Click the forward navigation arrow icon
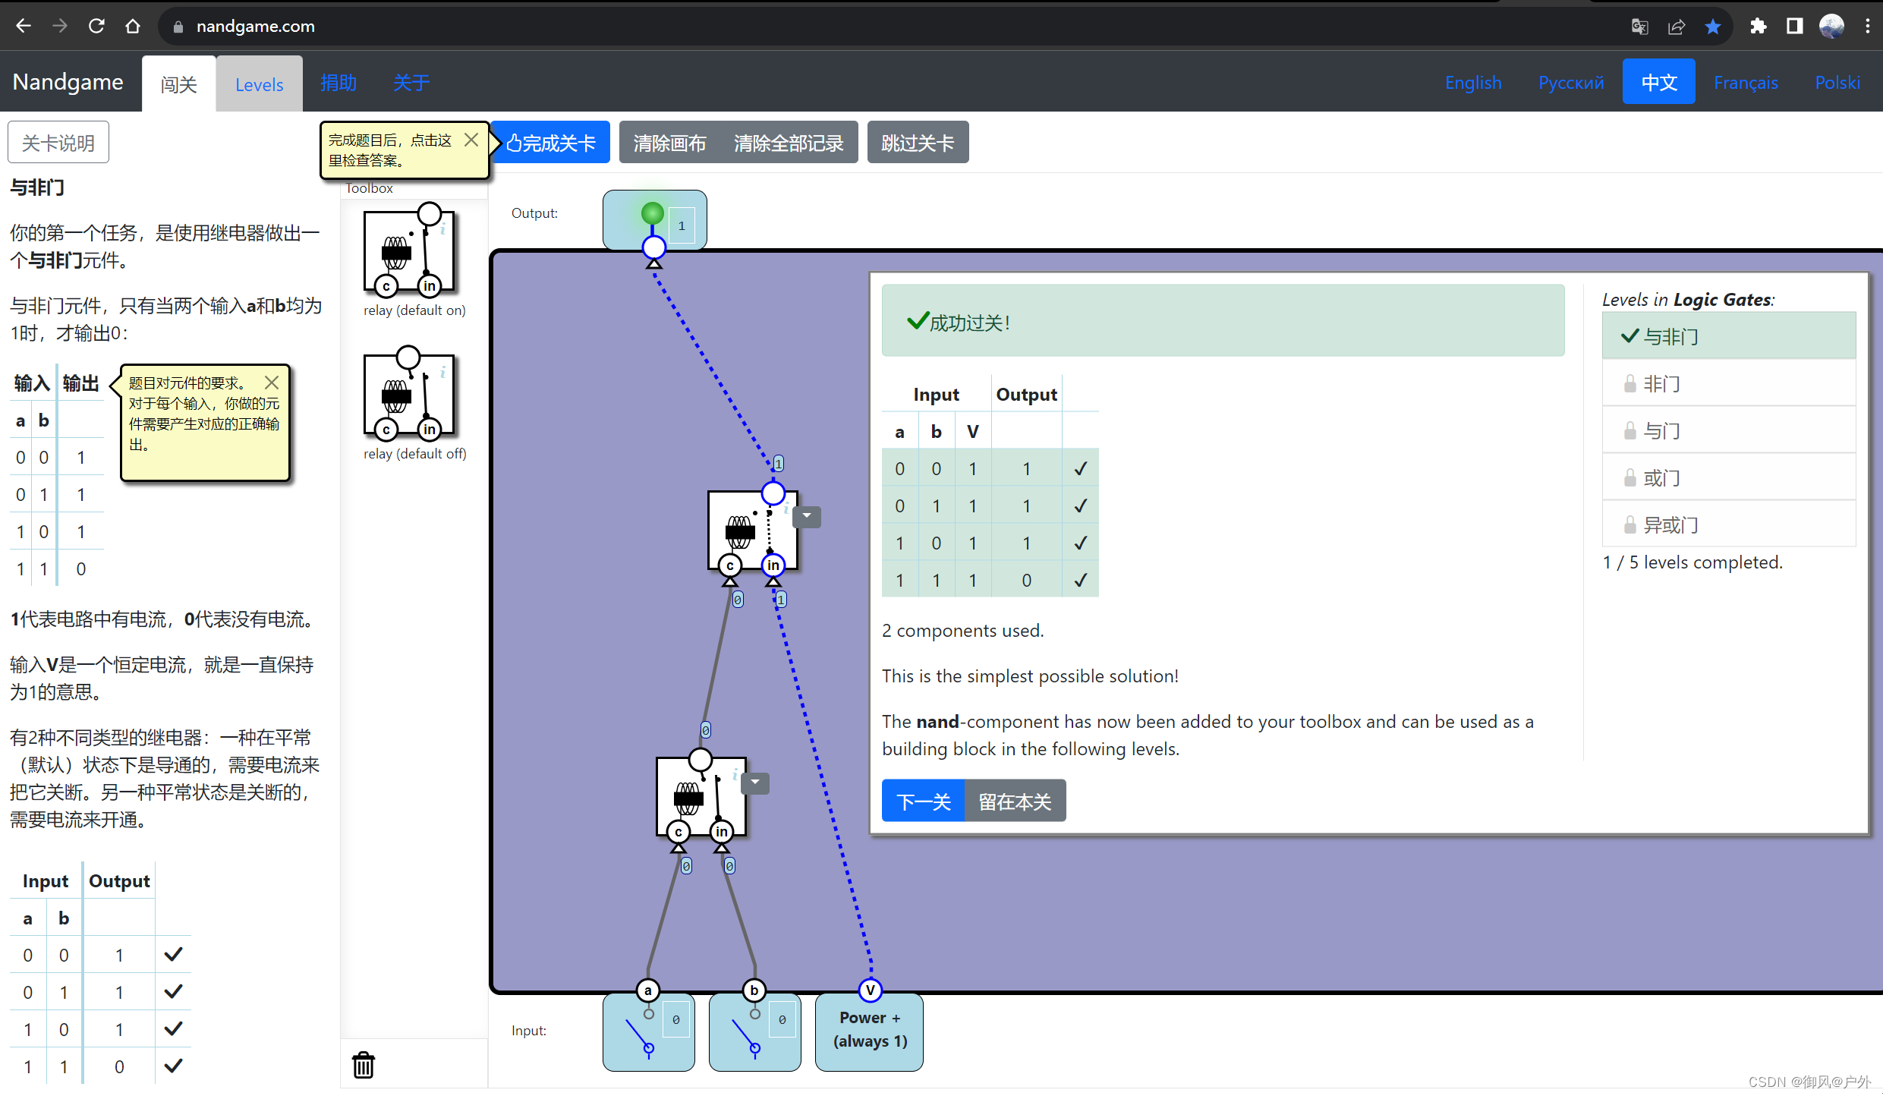The width and height of the screenshot is (1883, 1096). pyautogui.click(x=58, y=25)
